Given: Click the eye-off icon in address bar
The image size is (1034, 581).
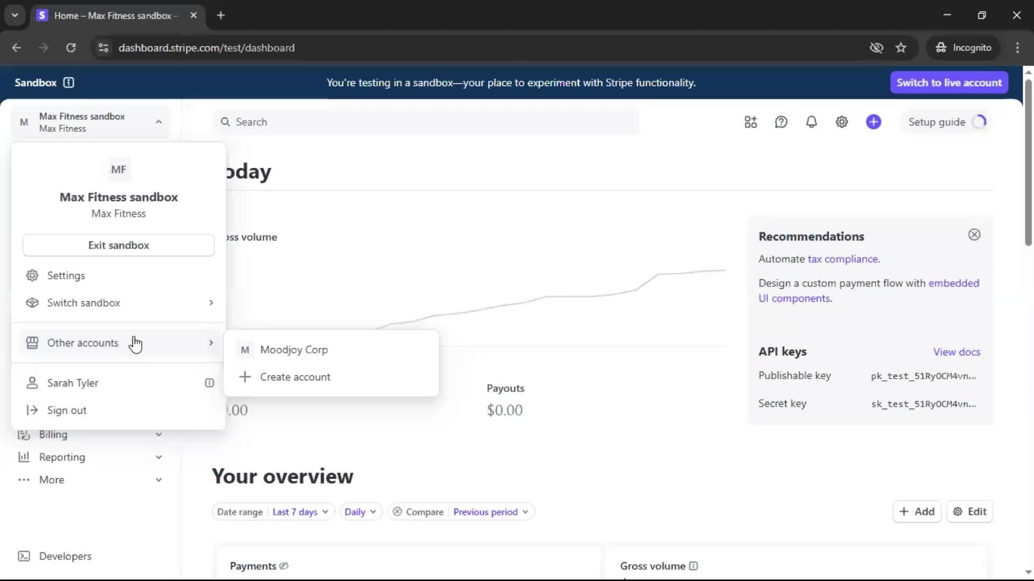Looking at the screenshot, I should [876, 48].
